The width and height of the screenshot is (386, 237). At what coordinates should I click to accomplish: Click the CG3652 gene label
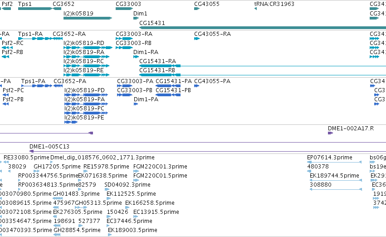[x=64, y=4]
